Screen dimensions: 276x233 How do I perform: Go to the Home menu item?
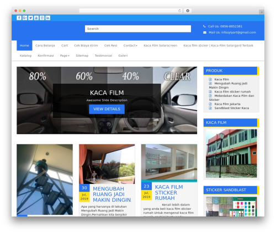tap(24, 46)
